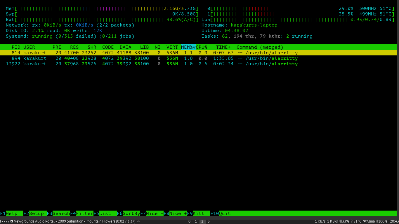
Task: Sort by the TIME+ column header
Action: coord(223,47)
